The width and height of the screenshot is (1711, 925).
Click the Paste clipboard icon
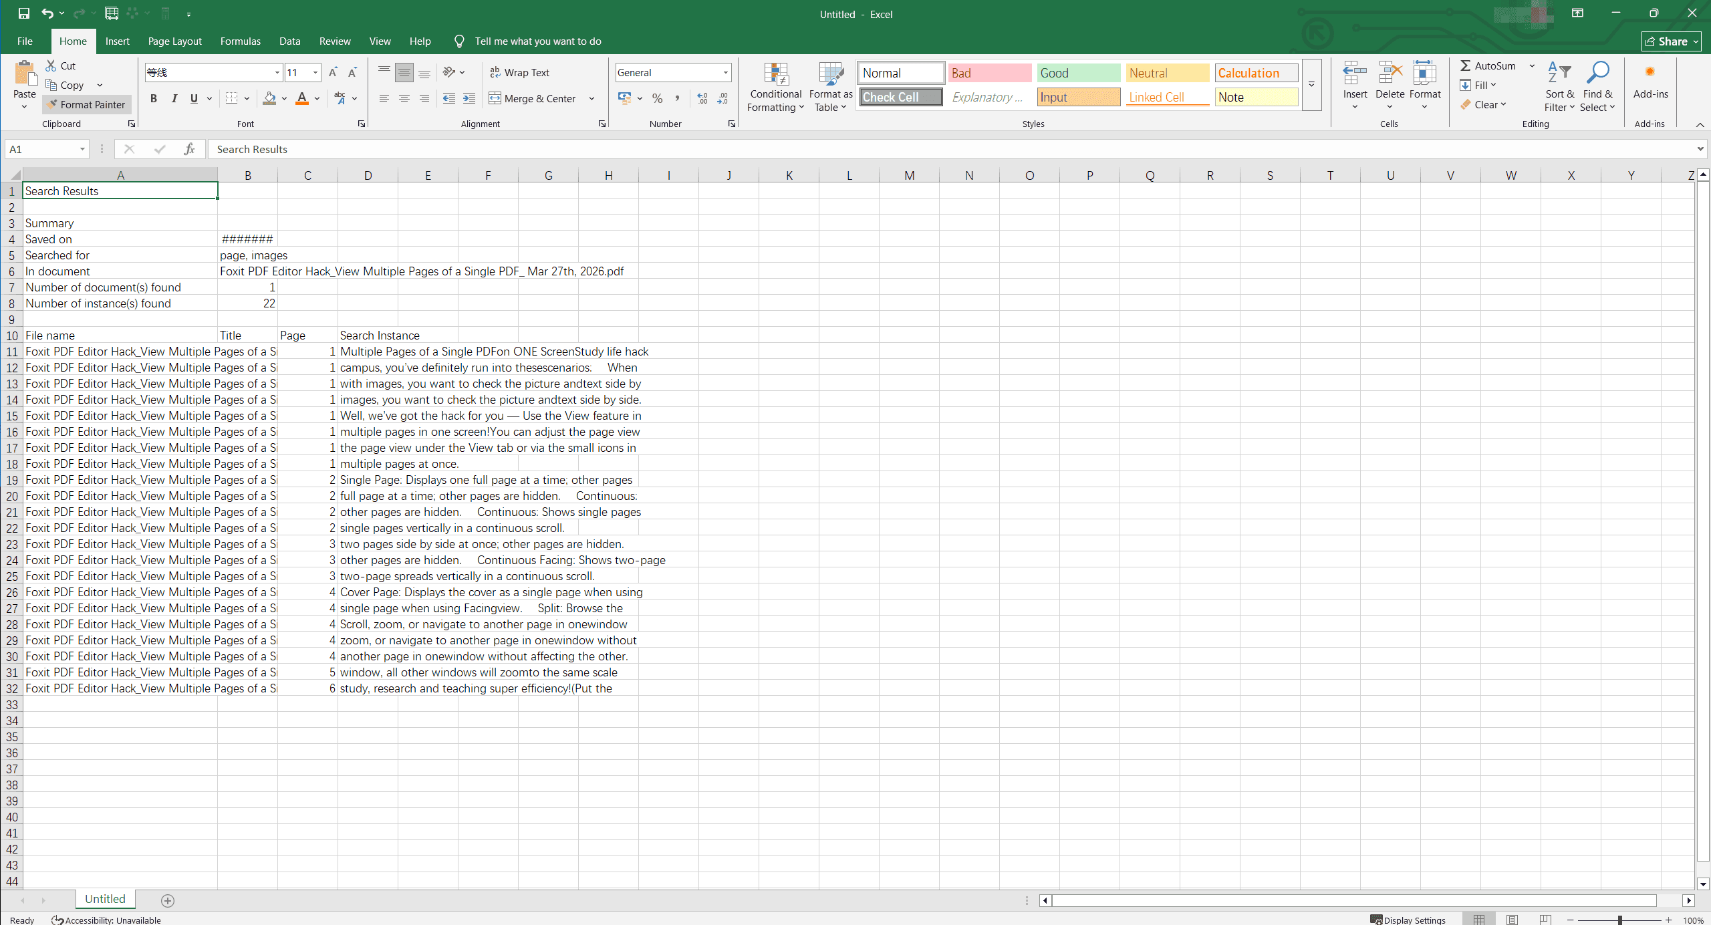pyautogui.click(x=25, y=74)
